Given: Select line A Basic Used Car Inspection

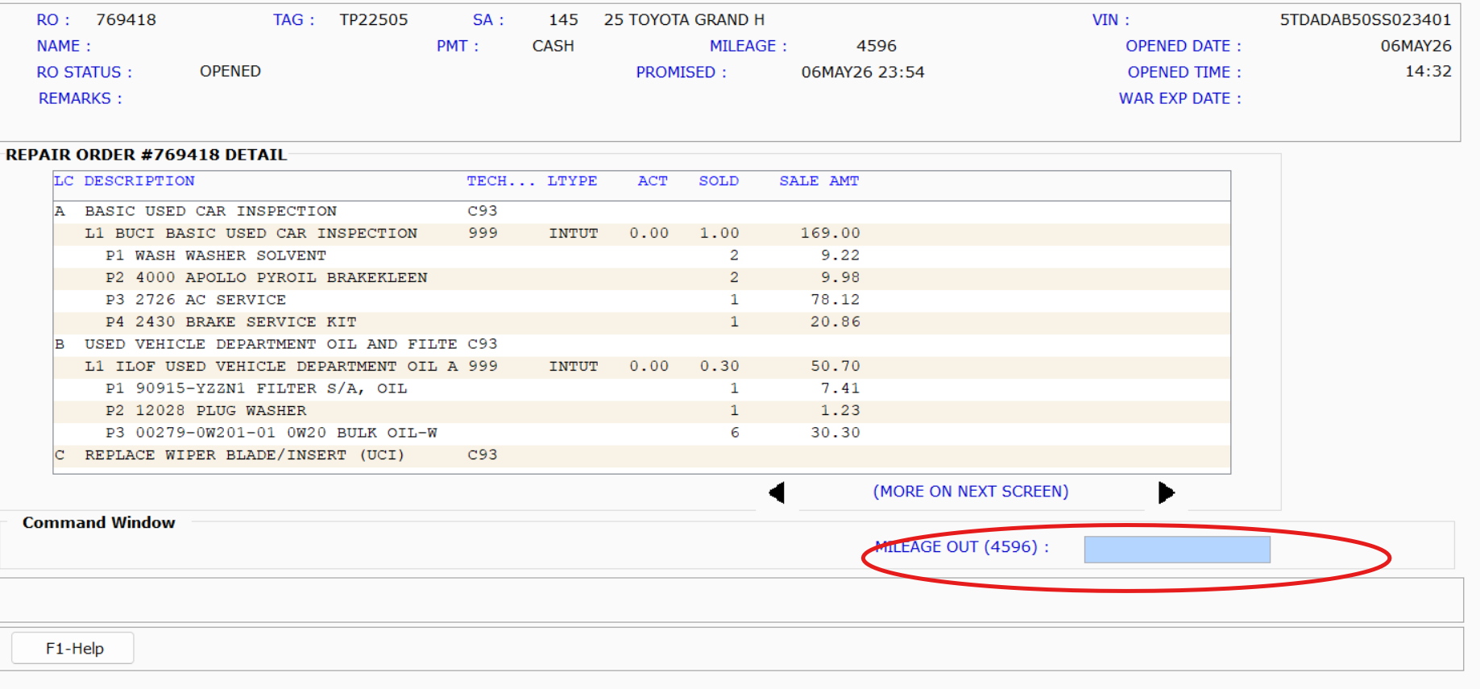Looking at the screenshot, I should point(641,212).
